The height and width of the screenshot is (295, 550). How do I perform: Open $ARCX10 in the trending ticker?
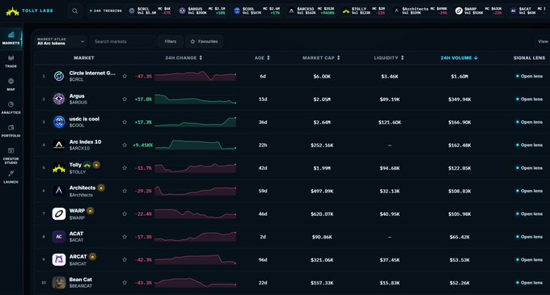click(x=311, y=11)
